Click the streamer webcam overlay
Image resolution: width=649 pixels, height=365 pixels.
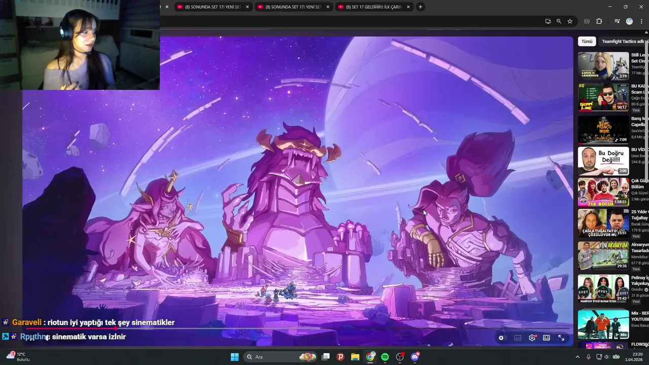(x=80, y=45)
